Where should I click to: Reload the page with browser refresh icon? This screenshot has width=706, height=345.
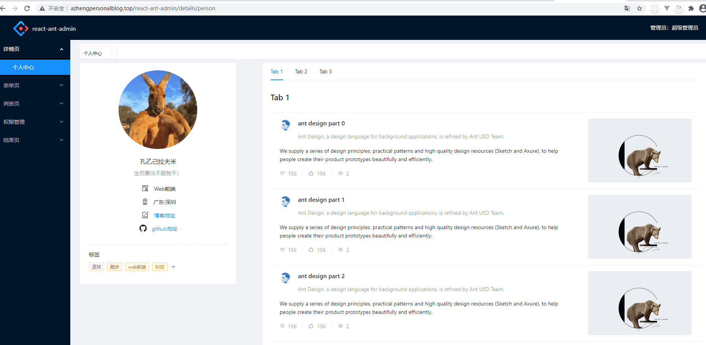coord(27,8)
